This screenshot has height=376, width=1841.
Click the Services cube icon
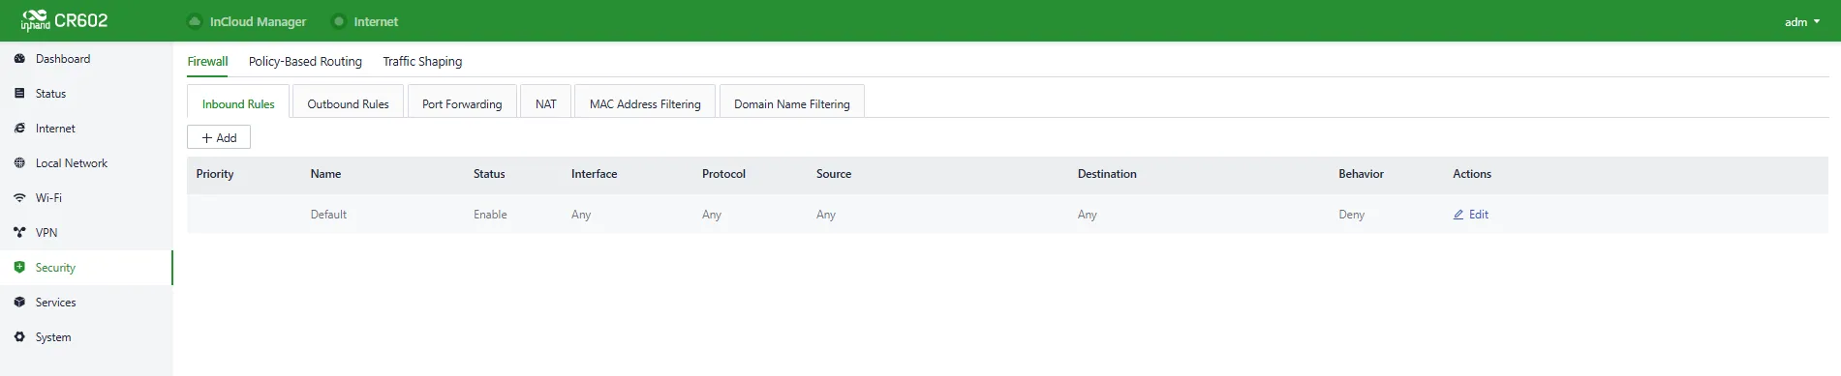point(19,303)
